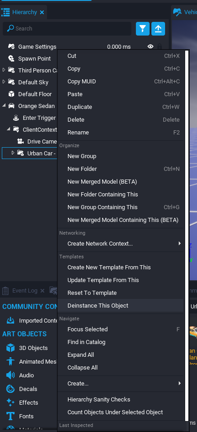The width and height of the screenshot is (197, 432).
Task: Expand the Urban Car folder arrow
Action: (x=13, y=153)
